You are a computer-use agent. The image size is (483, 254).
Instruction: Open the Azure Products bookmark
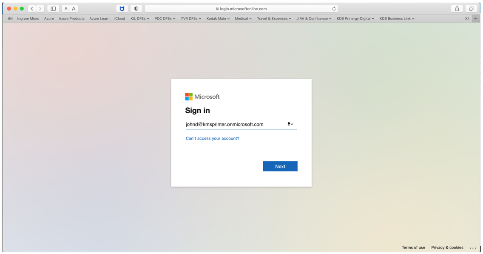pos(71,18)
